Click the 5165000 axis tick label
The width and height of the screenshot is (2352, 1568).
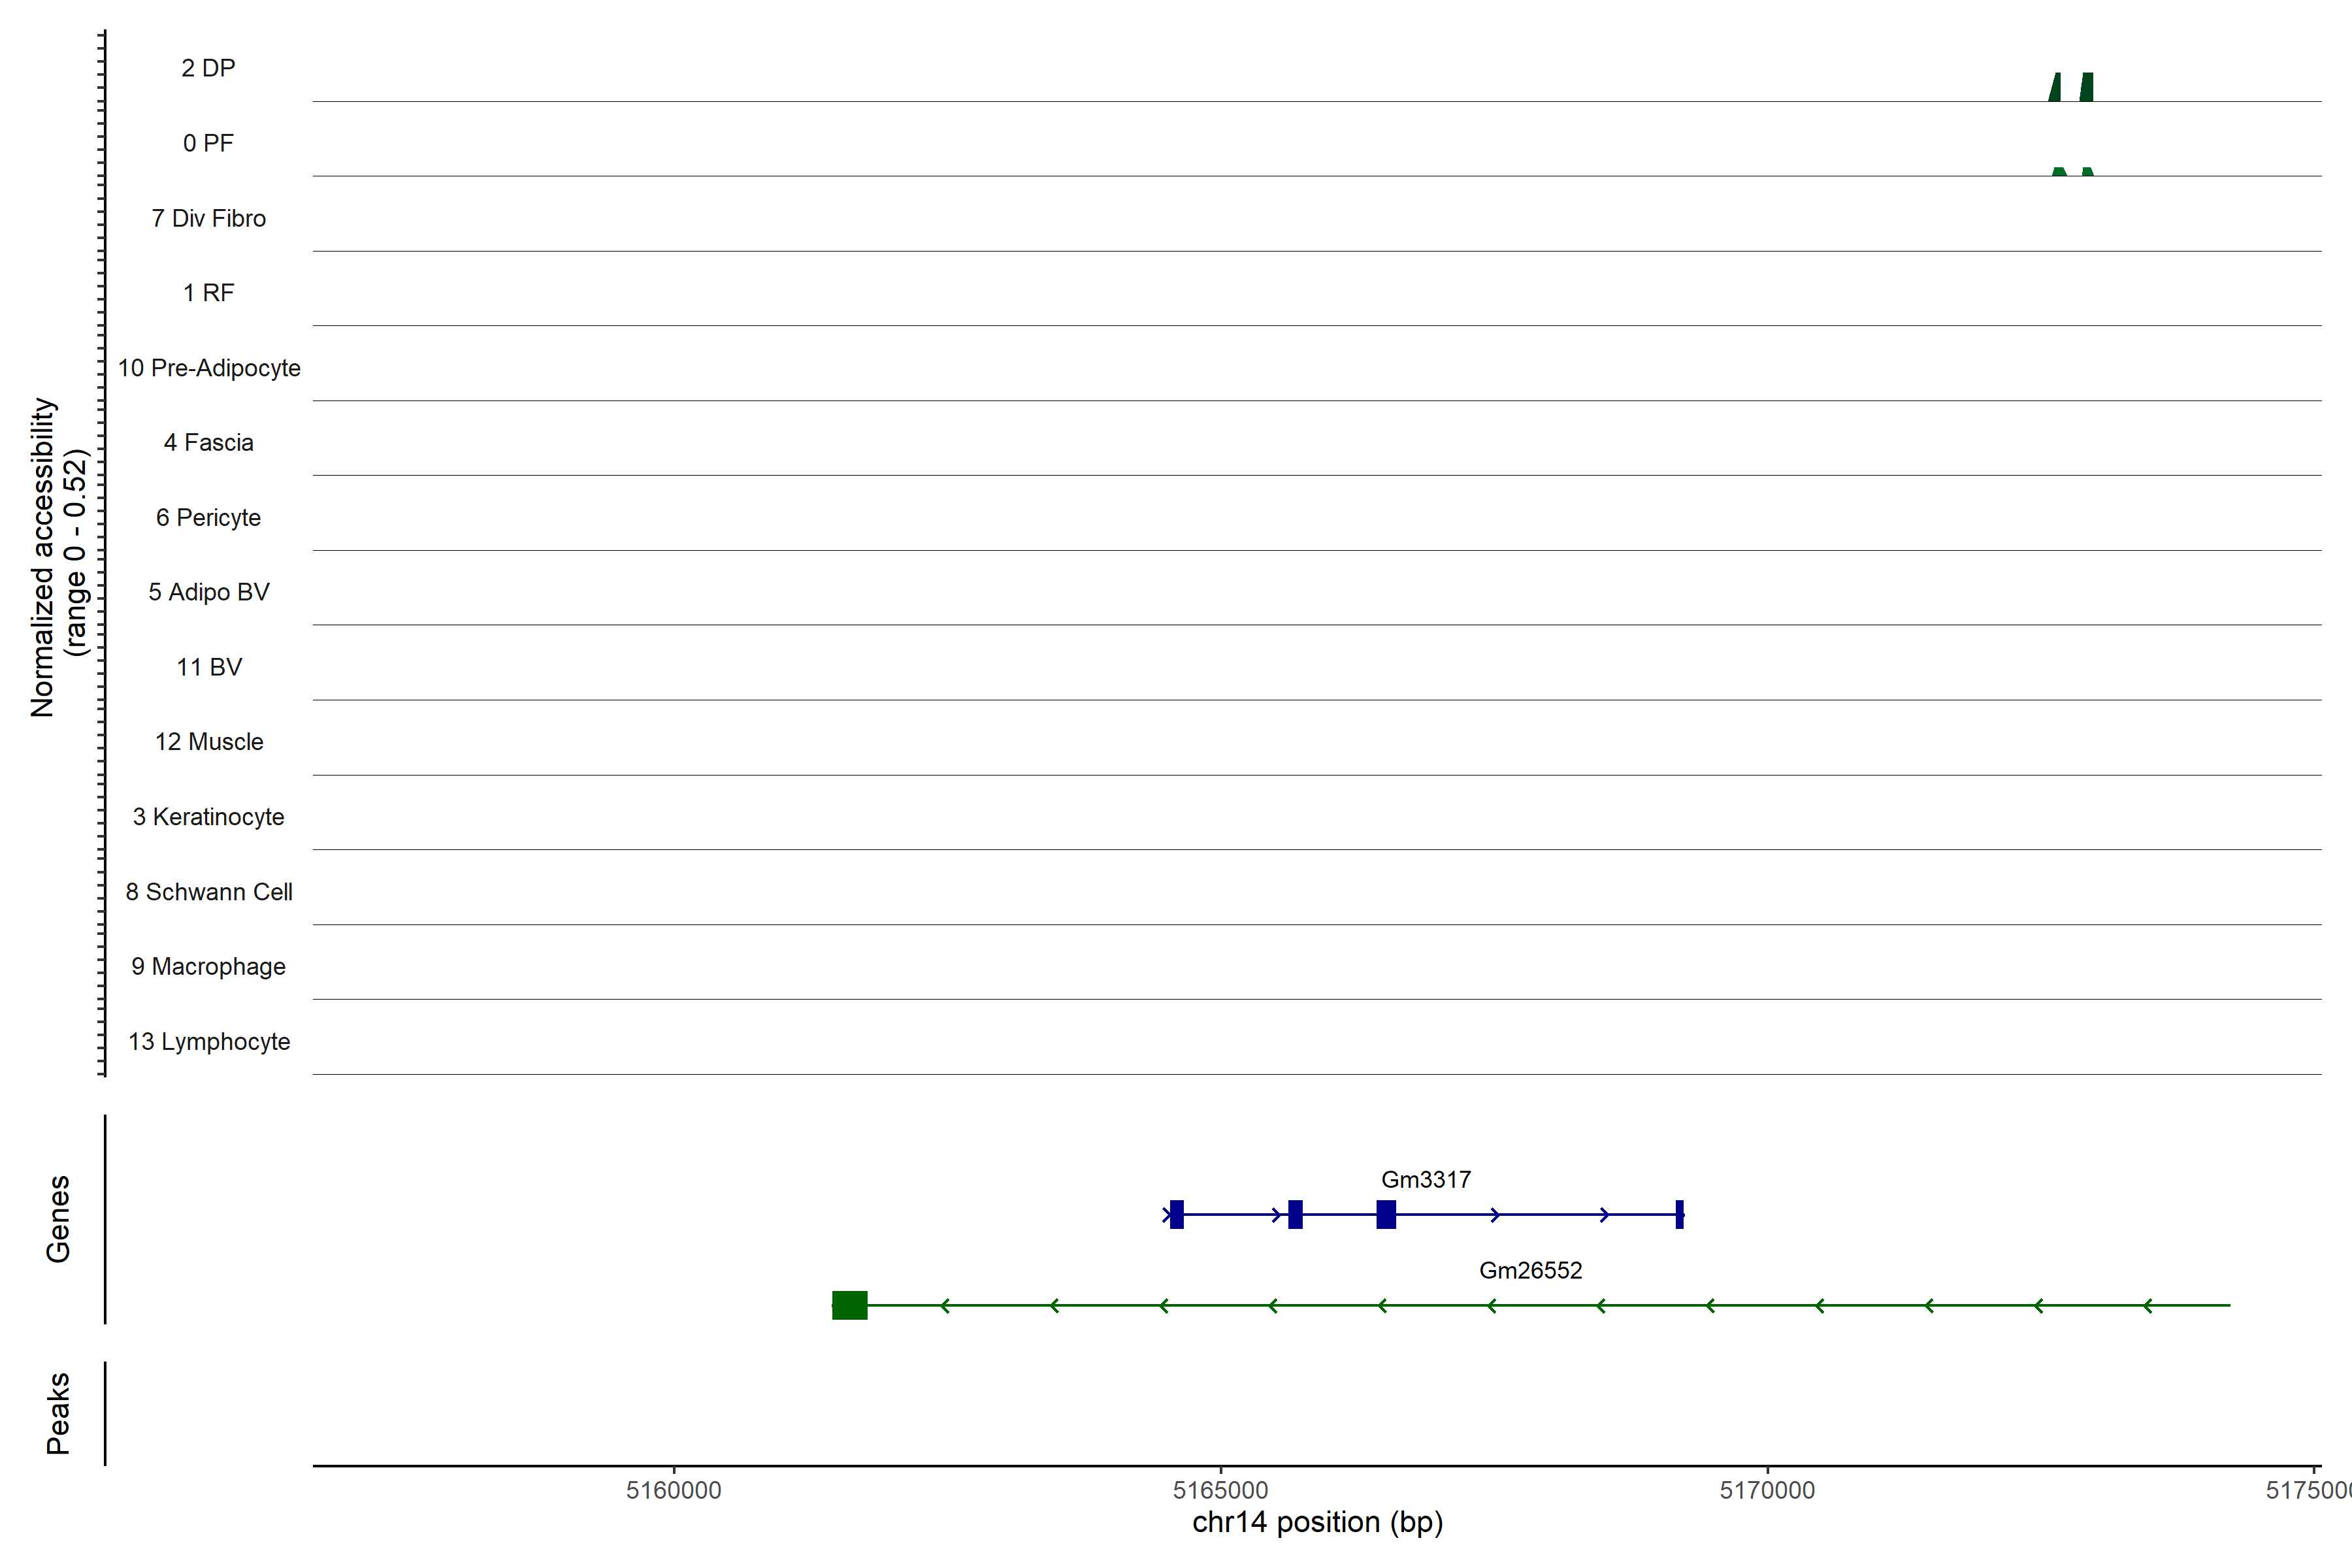[x=1220, y=1490]
